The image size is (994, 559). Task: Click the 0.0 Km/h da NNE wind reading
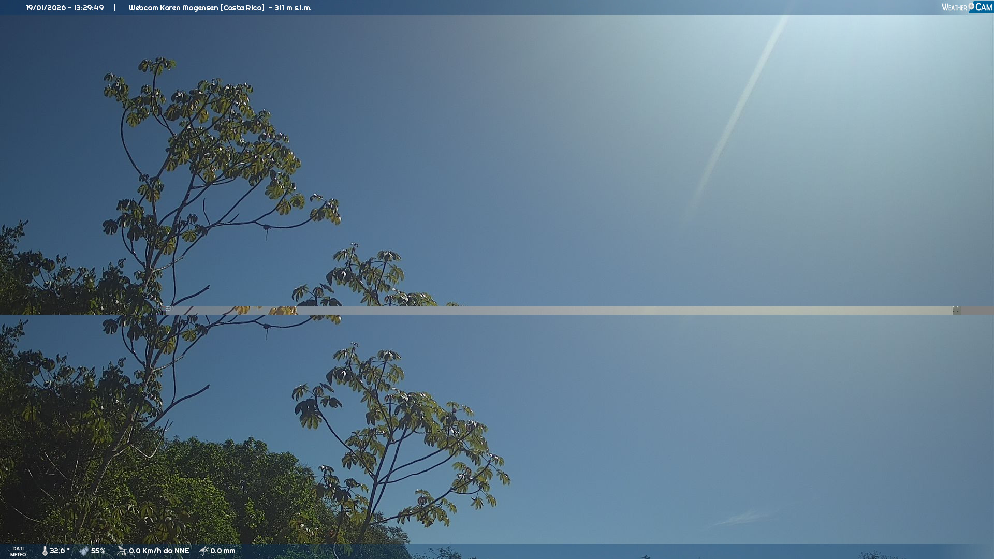click(159, 551)
